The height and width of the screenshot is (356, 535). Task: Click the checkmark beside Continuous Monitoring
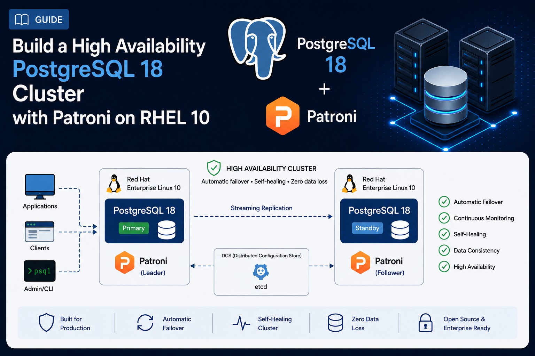point(444,218)
